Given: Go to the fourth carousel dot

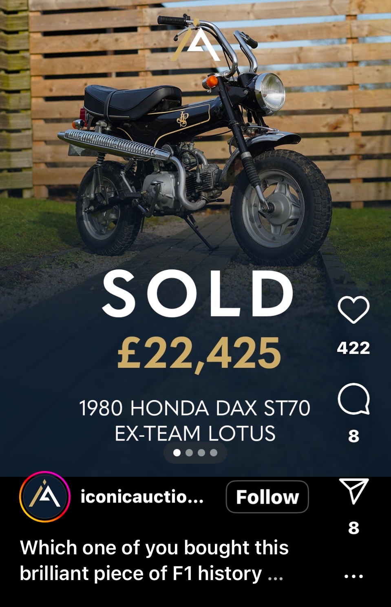Looking at the screenshot, I should click(x=214, y=453).
